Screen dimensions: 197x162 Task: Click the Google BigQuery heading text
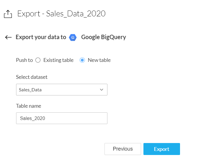tap(104, 37)
